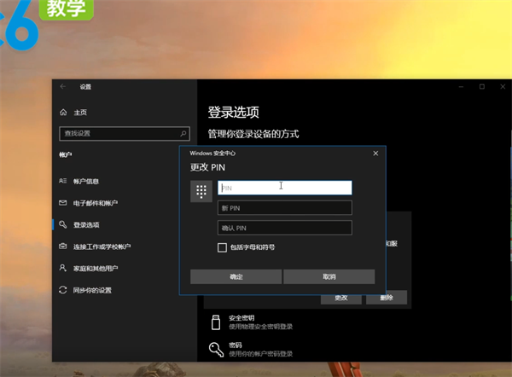
Task: Click the 新 PIN input field
Action: click(x=285, y=208)
